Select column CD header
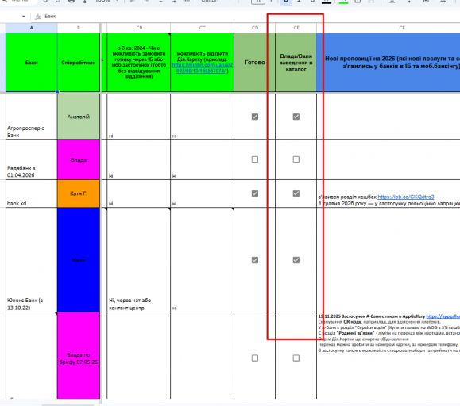The height and width of the screenshot is (406, 460). coord(255,28)
